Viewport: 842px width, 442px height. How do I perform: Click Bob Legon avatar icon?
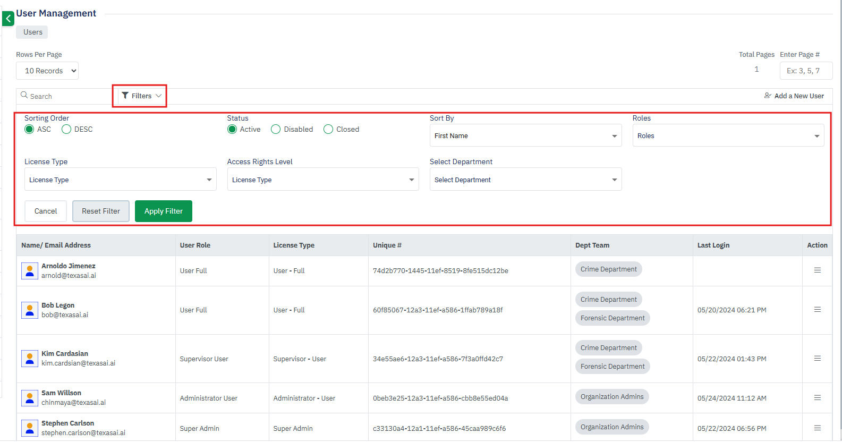pyautogui.click(x=30, y=310)
